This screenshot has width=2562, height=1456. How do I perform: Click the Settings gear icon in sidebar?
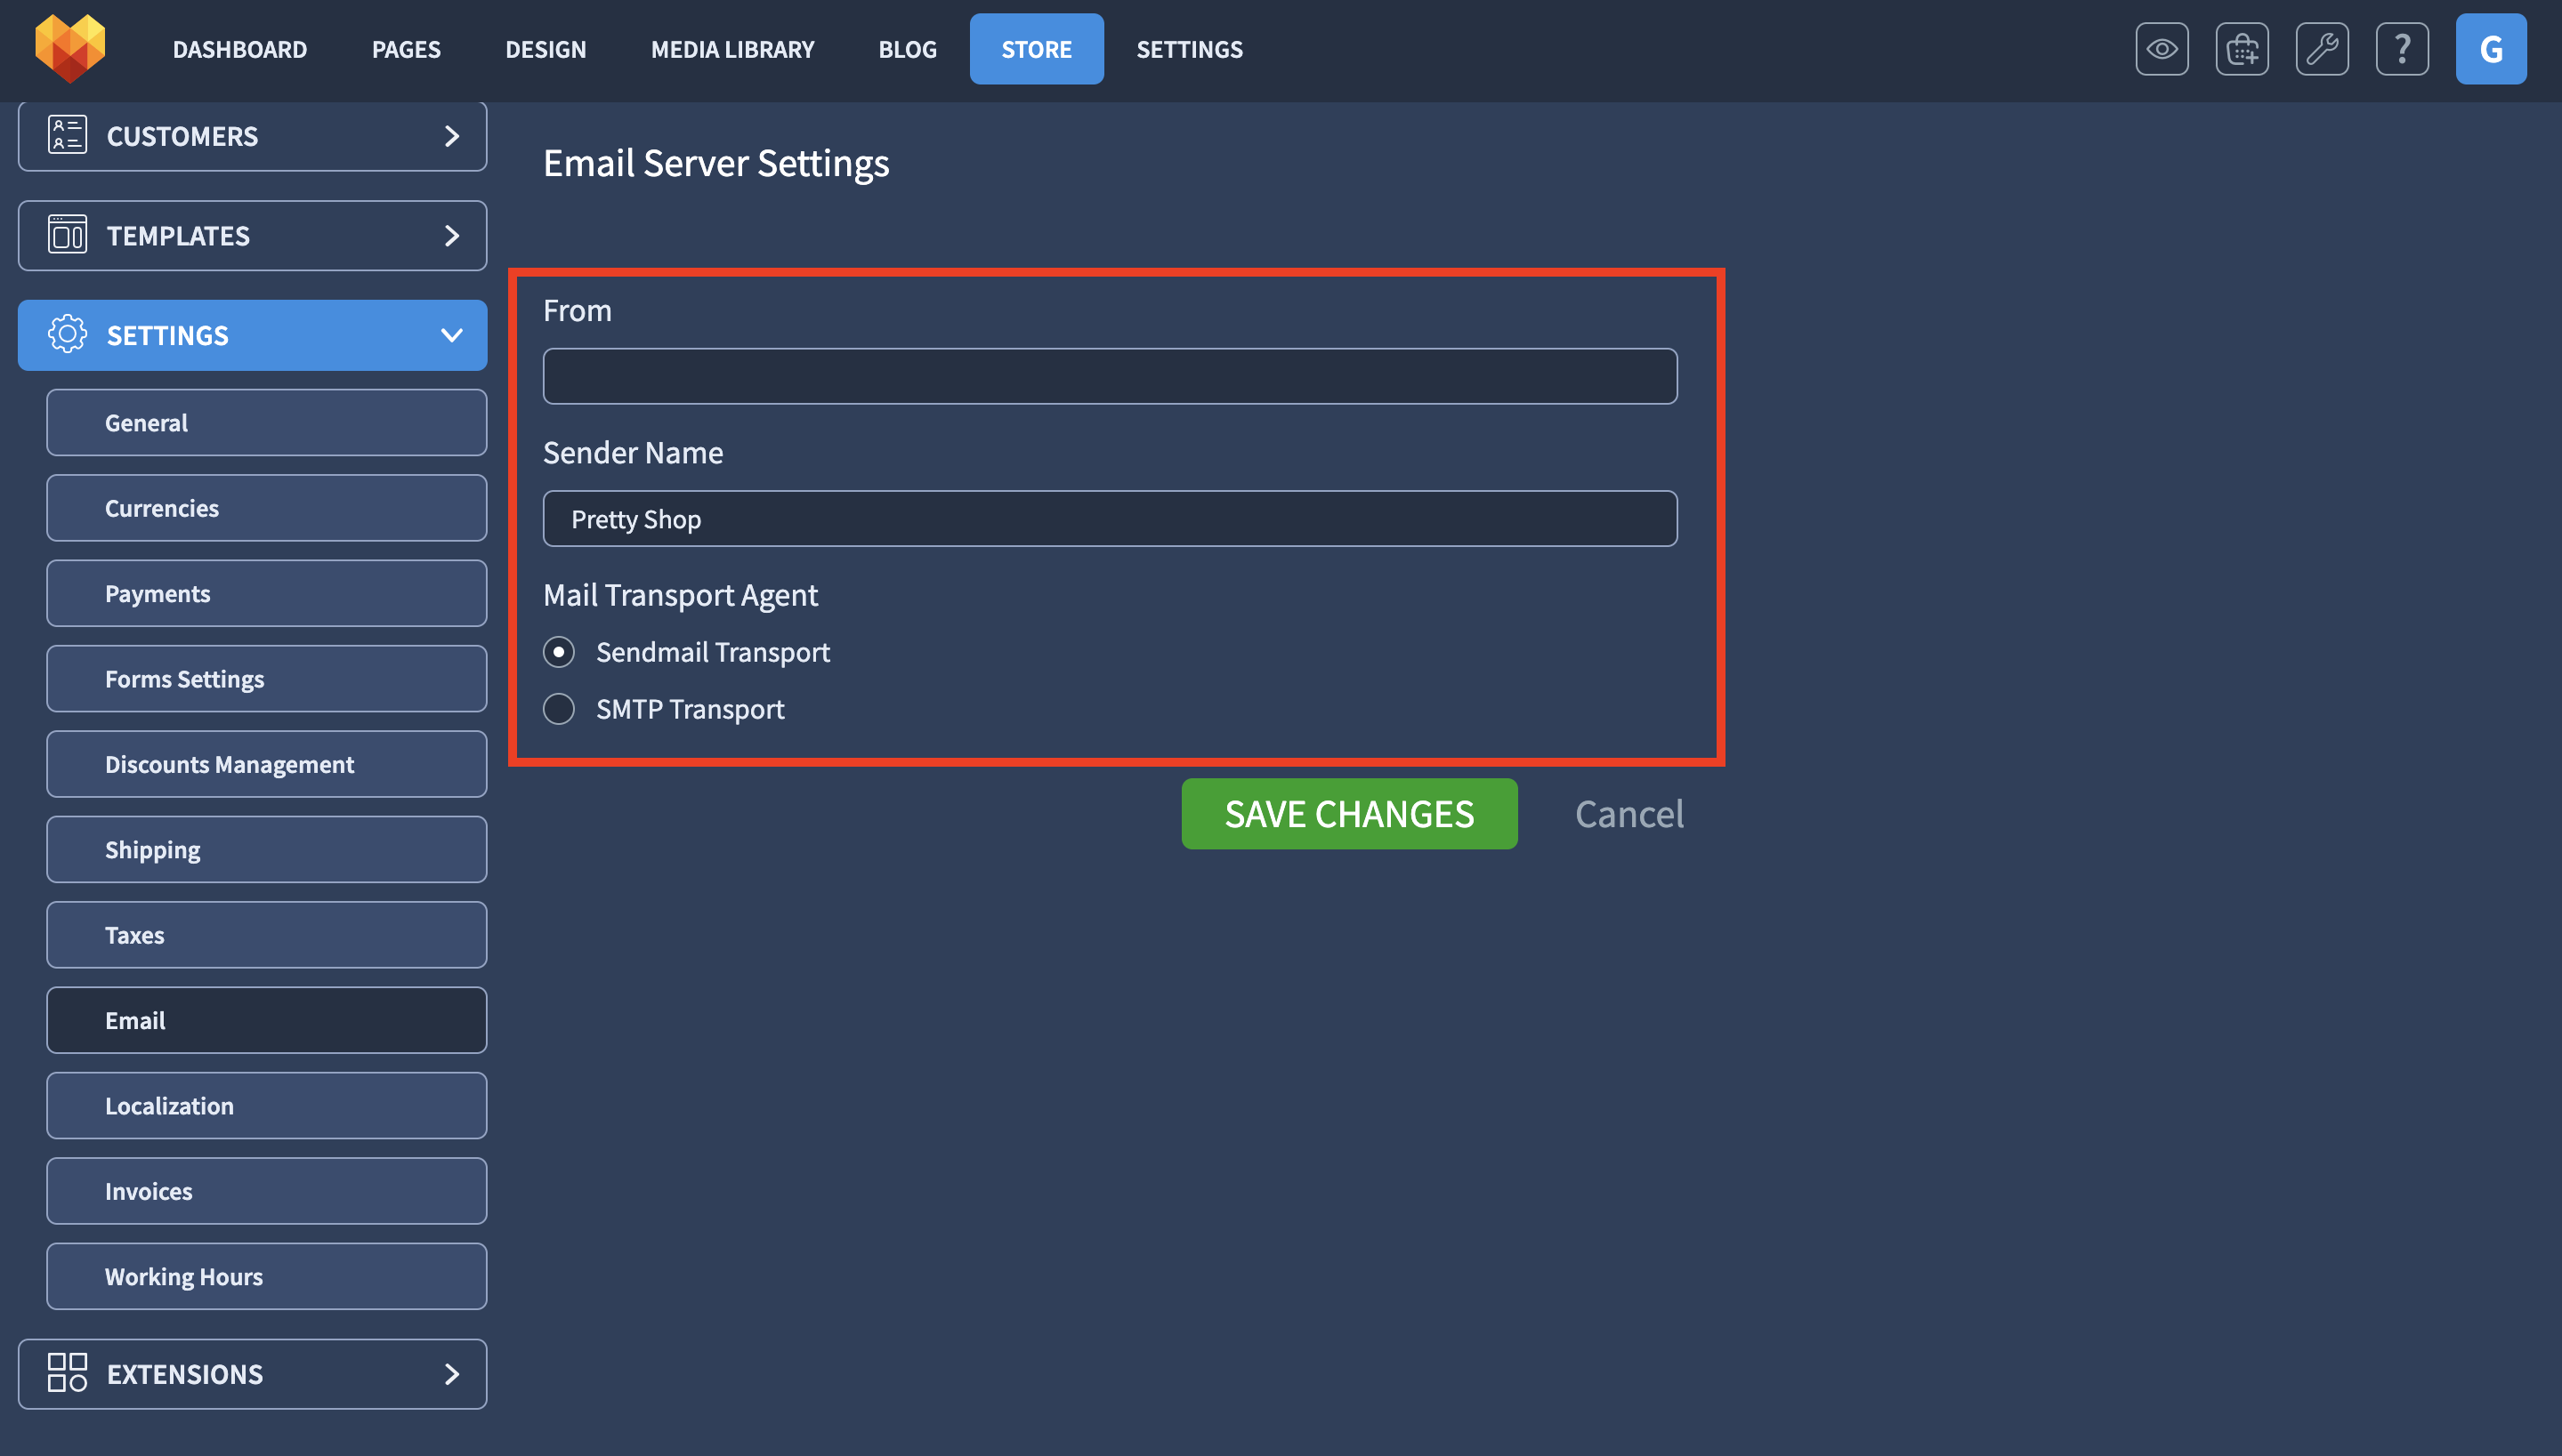coord(67,334)
